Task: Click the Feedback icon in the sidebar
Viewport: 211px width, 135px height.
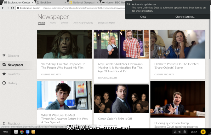Action: (4, 123)
